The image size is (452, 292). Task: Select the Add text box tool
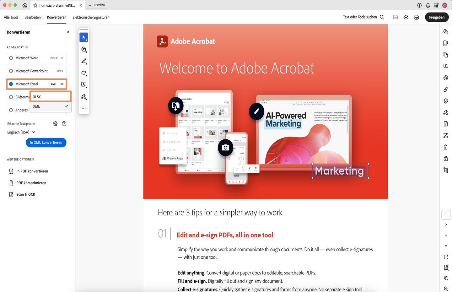pos(83,84)
